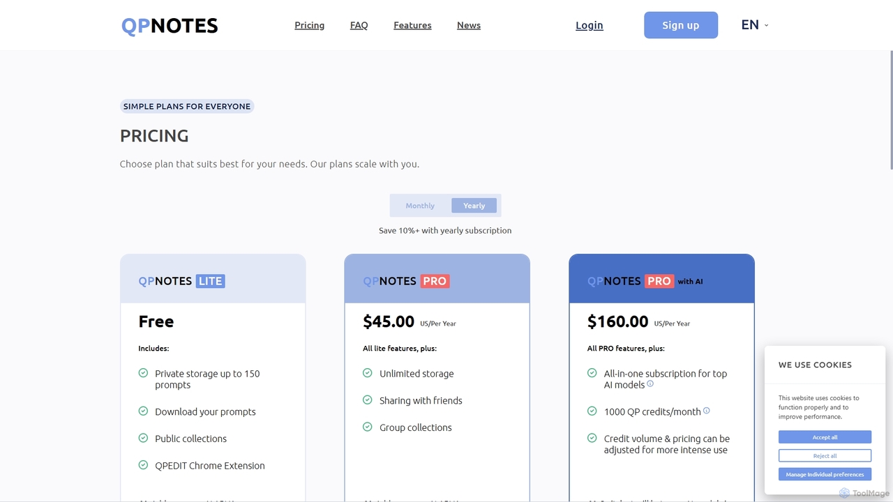Select Yearly billing option
This screenshot has width=893, height=502.
tap(474, 206)
